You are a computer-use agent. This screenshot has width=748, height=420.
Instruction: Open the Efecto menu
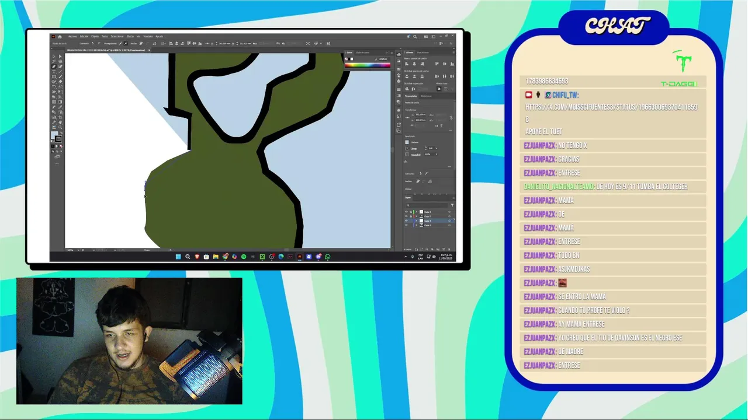coord(130,36)
